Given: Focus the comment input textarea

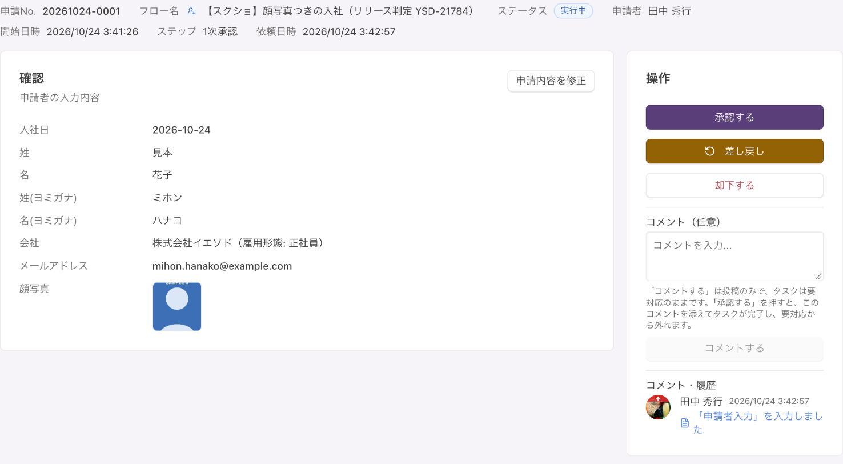Looking at the screenshot, I should click(734, 256).
